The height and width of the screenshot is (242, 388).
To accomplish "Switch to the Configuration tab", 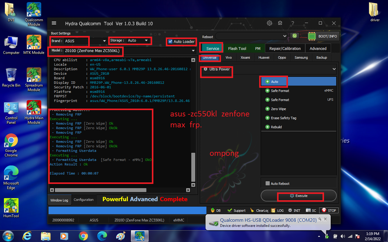I will (84, 200).
